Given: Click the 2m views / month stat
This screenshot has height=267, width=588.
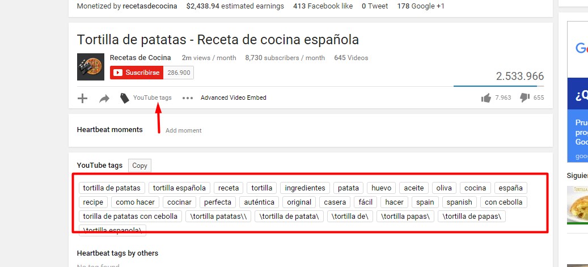Looking at the screenshot, I should [x=209, y=58].
